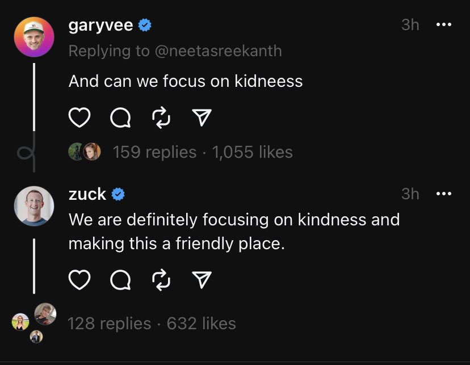Viewport: 470px width, 365px height.
Task: Repost zuck's friendly place post
Action: point(161,280)
